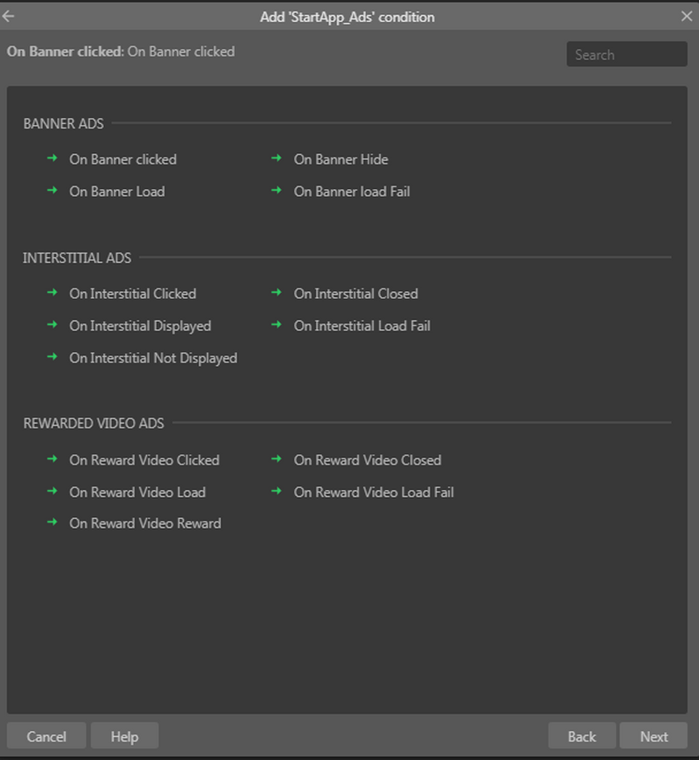Choose 'On Interstitial Not Displayed' condition text
699x760 pixels.
153,359
